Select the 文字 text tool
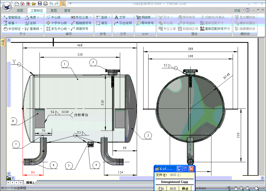 [120, 17]
